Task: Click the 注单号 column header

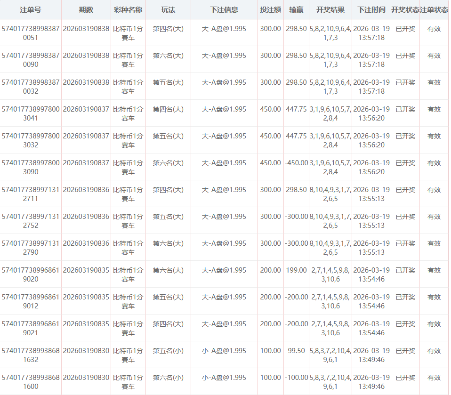Action: click(31, 9)
